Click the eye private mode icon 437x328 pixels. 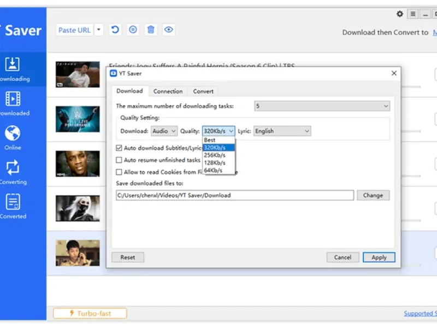click(169, 30)
